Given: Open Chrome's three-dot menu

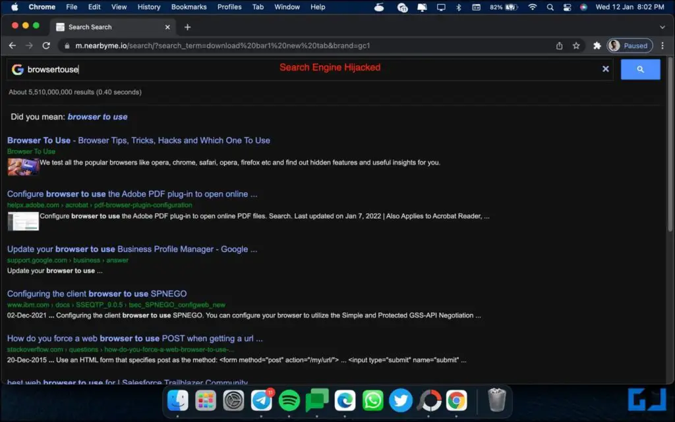Looking at the screenshot, I should 662,45.
